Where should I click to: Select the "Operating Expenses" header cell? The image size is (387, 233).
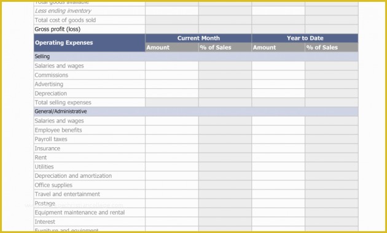(x=89, y=42)
